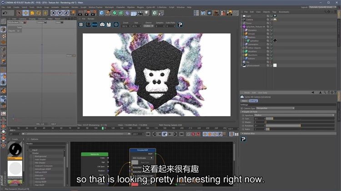The image size is (341, 191).
Task: Adjust the Size slider in Depth Of Field
Action: point(300,118)
